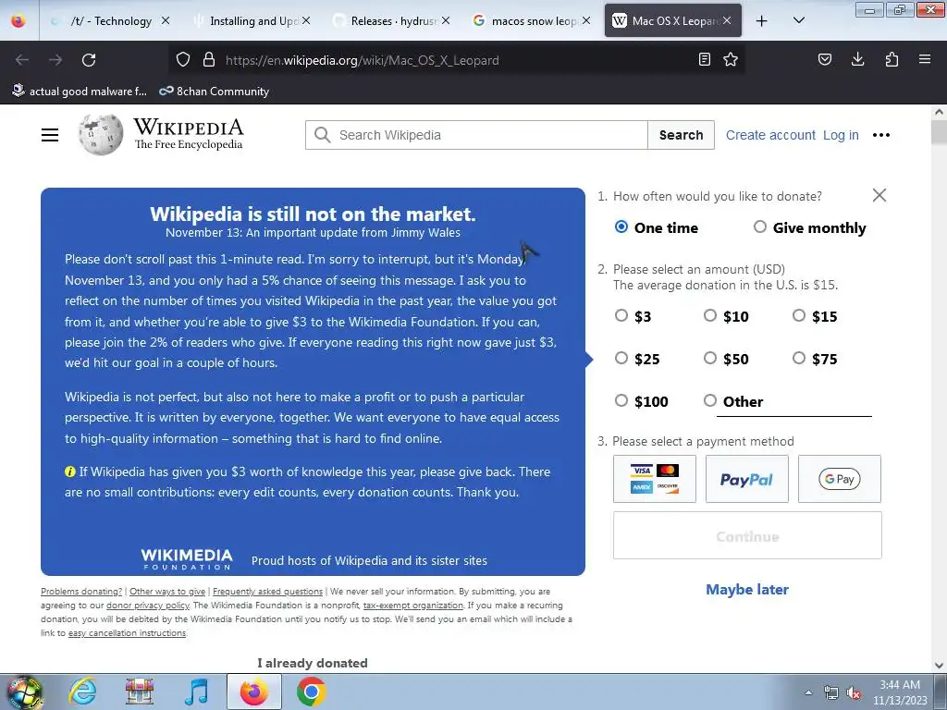The width and height of the screenshot is (947, 710).
Task: Click Log in link
Action: 841,135
